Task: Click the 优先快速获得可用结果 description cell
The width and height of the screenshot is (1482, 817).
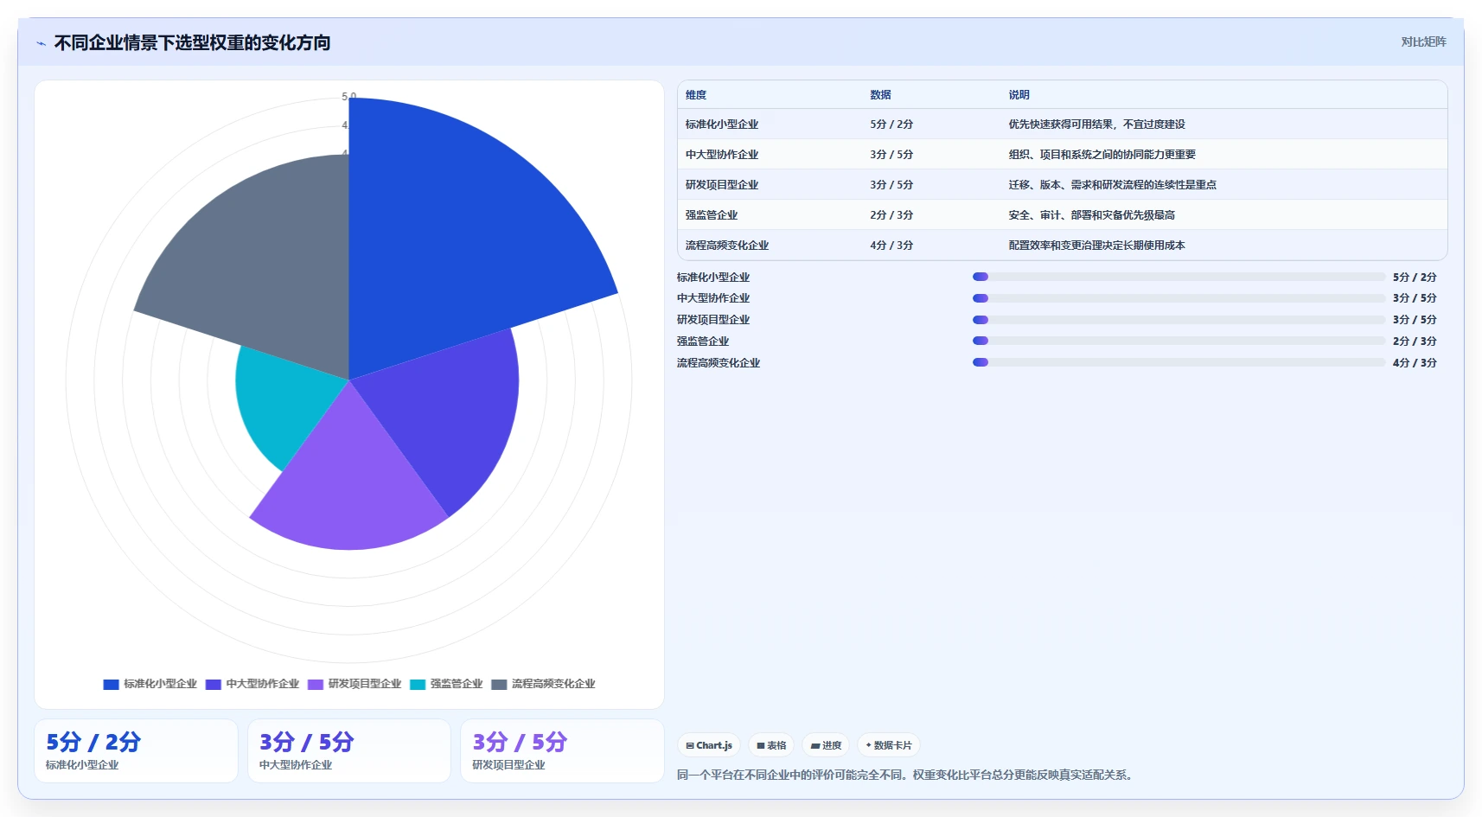Action: 1096,124
